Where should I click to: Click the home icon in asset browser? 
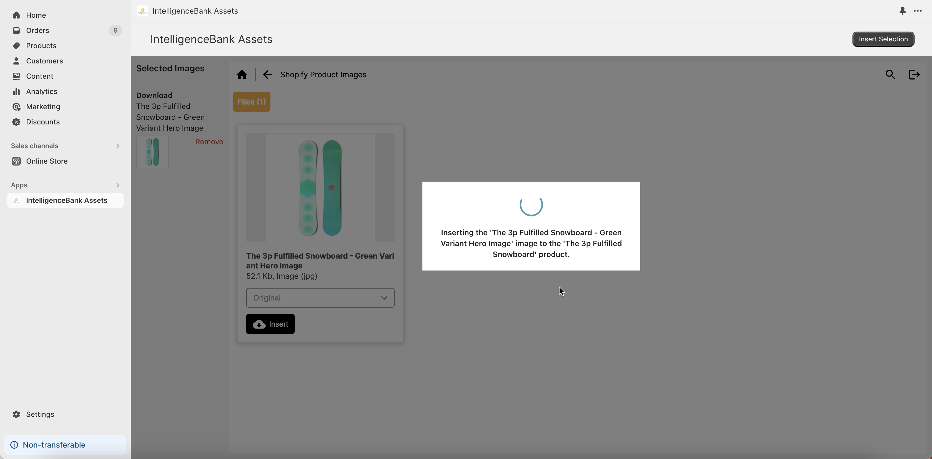point(242,75)
